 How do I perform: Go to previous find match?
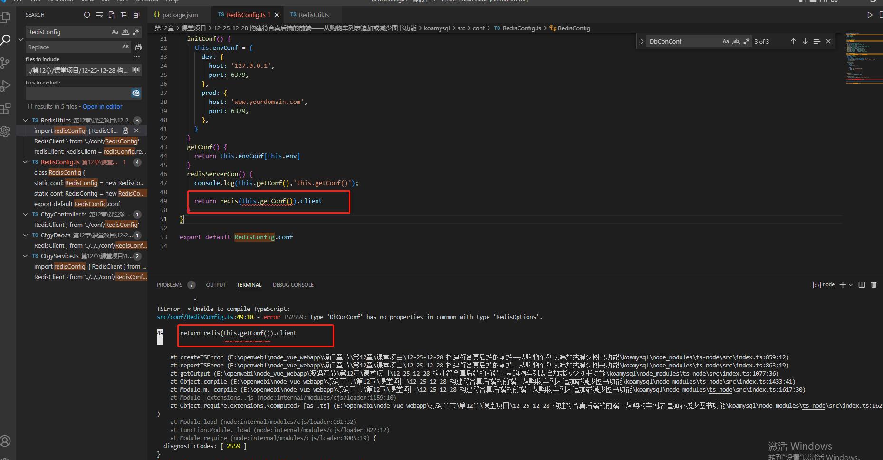pos(793,41)
